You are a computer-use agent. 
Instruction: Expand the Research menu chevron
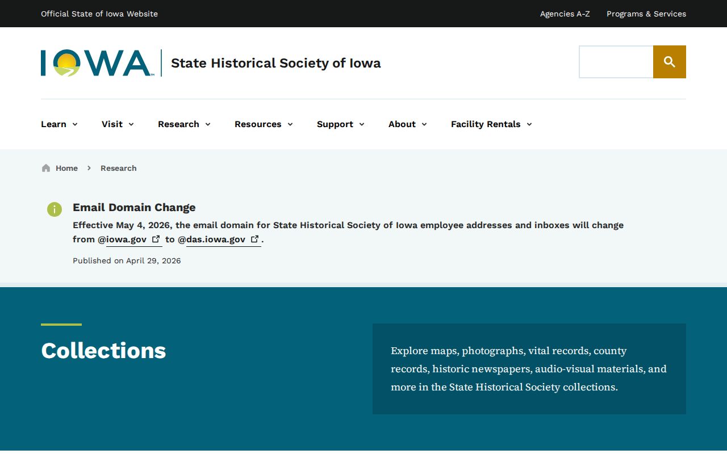[x=208, y=124]
